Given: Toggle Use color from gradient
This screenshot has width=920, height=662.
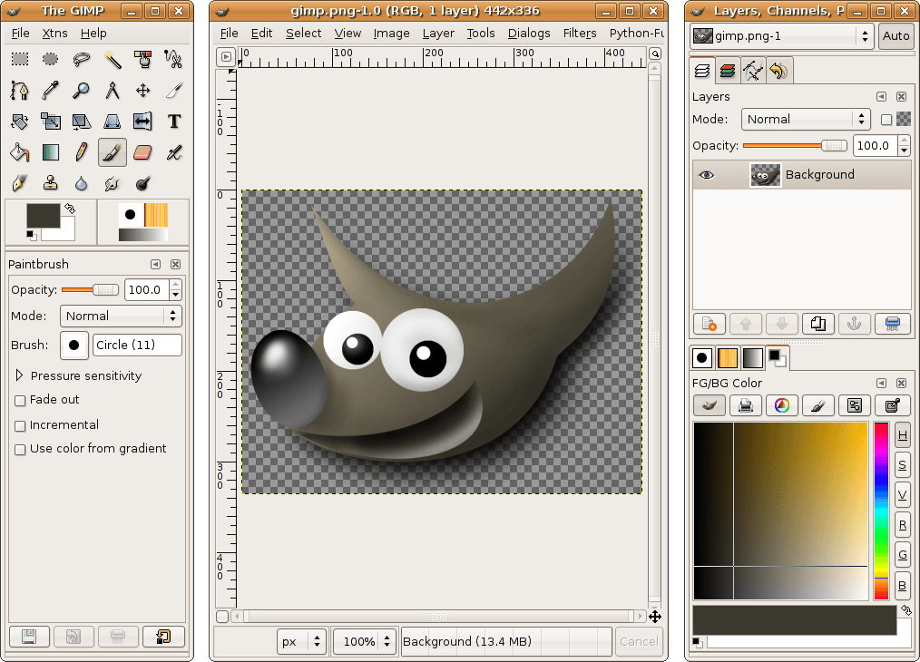Looking at the screenshot, I should coord(19,448).
